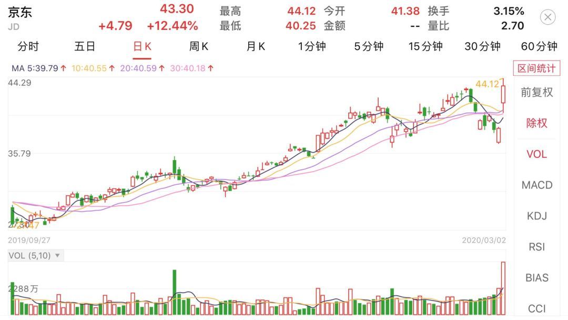Show the 月K monthly chart

[x=256, y=46]
